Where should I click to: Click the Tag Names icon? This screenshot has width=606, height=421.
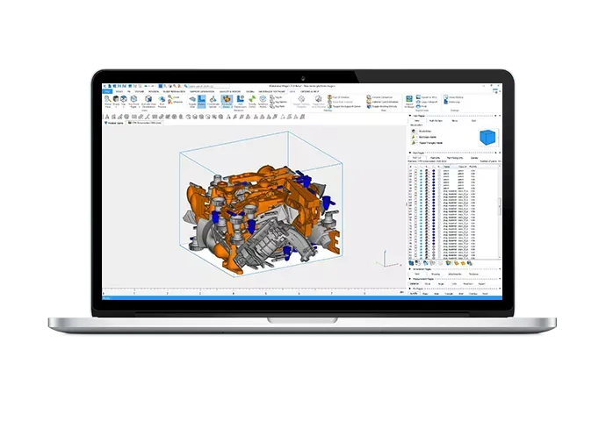tap(272, 102)
